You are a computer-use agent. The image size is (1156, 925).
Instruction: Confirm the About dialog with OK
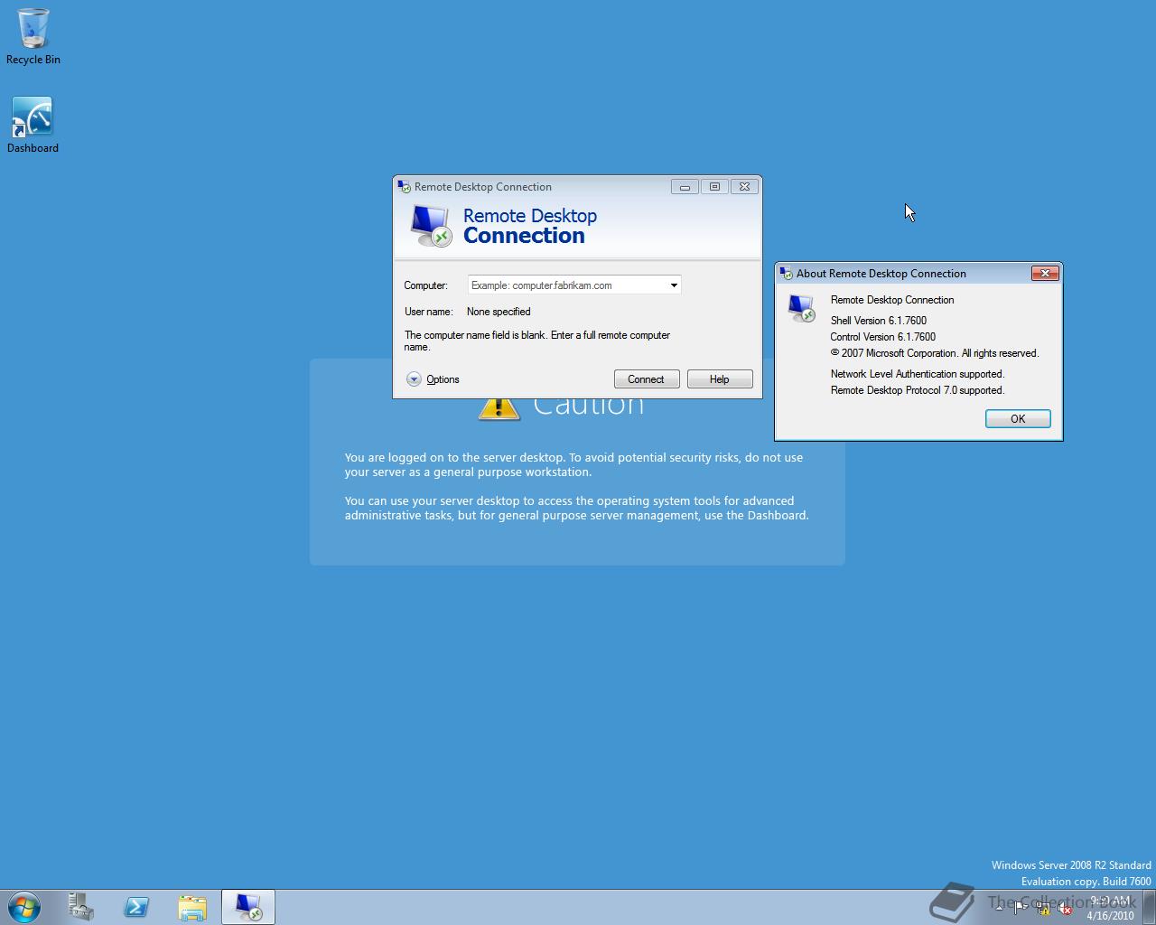[1018, 419]
